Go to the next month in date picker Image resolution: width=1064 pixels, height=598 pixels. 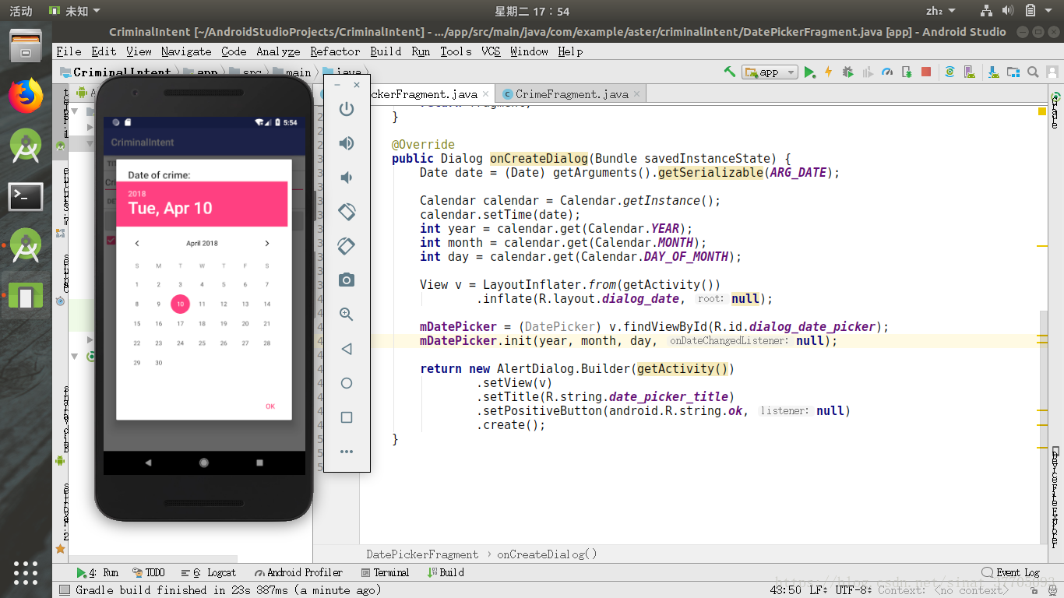coord(267,243)
